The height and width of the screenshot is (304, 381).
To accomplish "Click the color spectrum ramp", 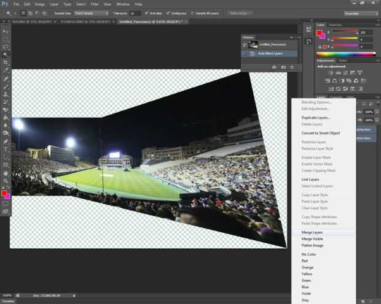I will coord(346,54).
